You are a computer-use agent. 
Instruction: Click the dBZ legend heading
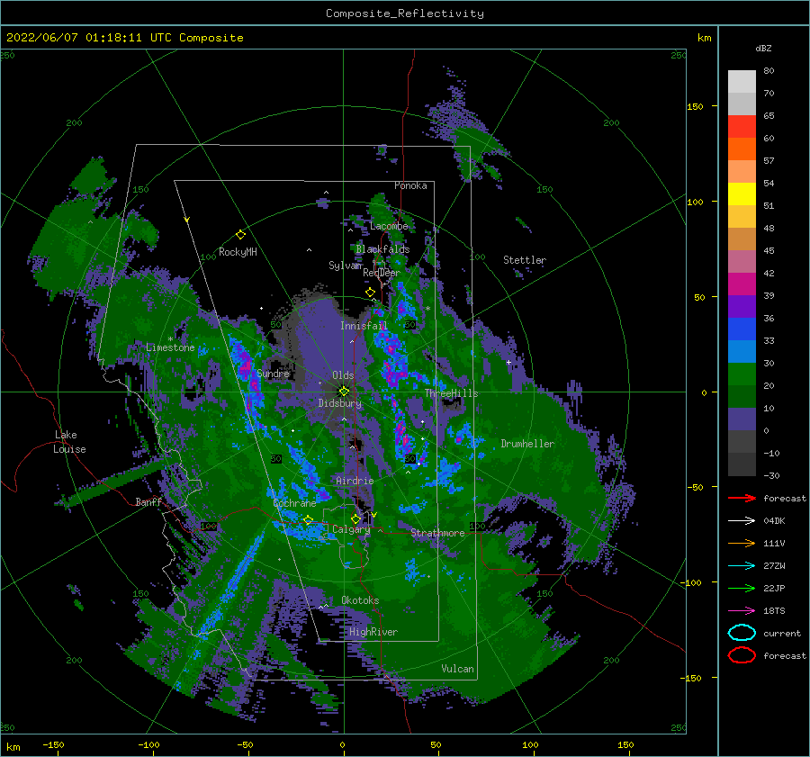(x=763, y=48)
